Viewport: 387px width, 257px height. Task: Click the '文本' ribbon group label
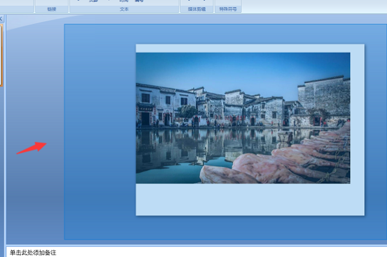(124, 9)
